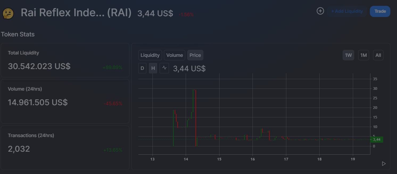The image size is (397, 174).
Task: Click the Token Stats heading
Action: [x=18, y=34]
